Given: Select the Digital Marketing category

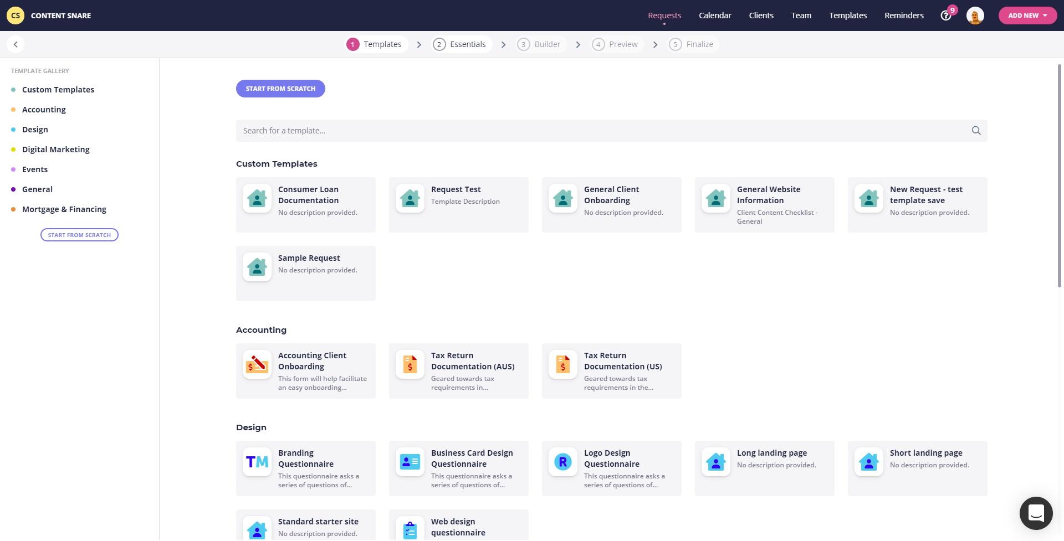Looking at the screenshot, I should pos(56,150).
